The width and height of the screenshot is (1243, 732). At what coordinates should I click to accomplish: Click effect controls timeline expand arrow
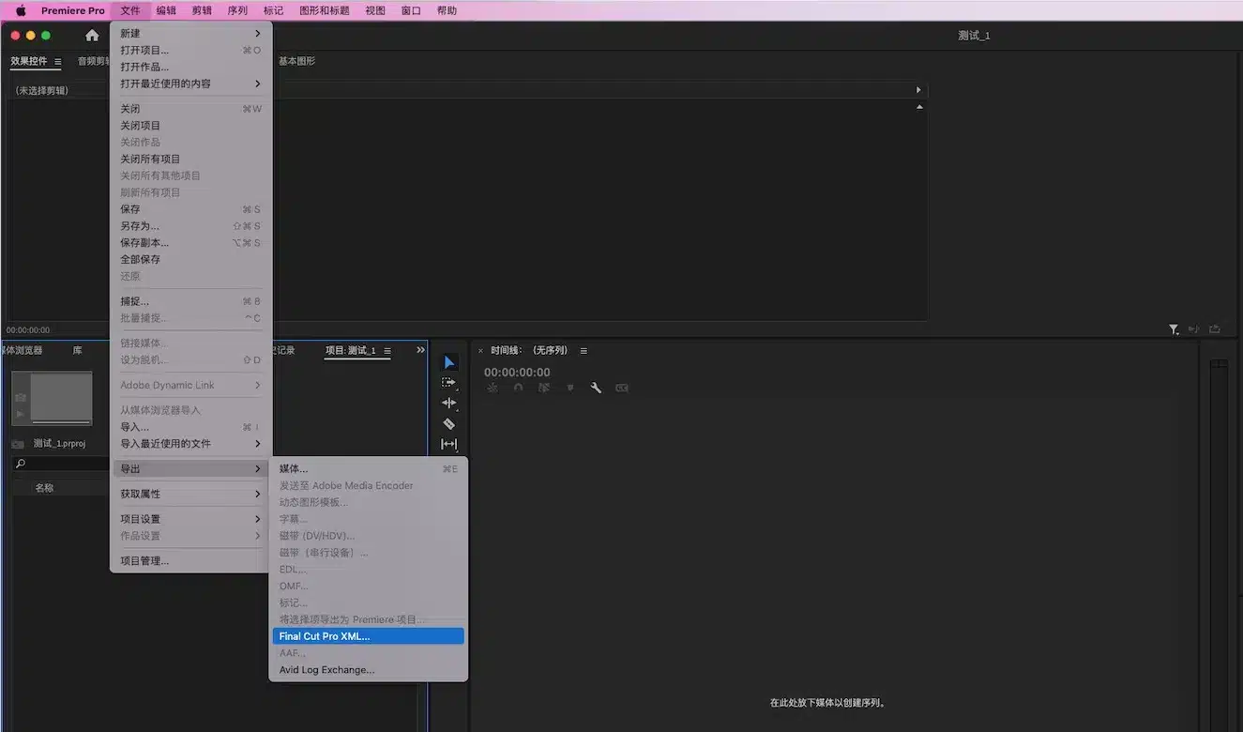(x=918, y=90)
